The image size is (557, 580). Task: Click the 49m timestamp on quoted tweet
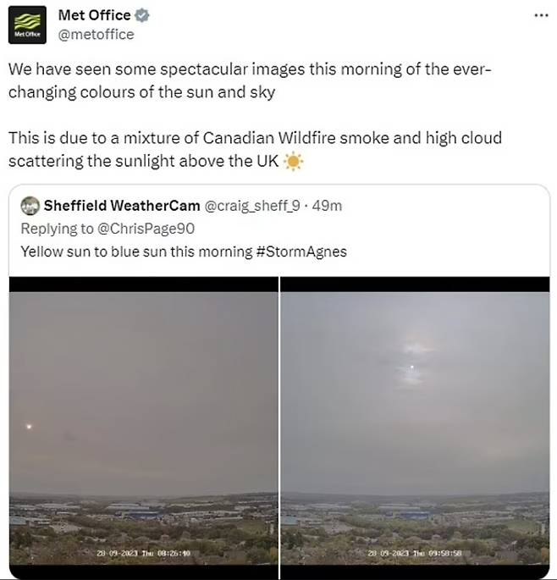(327, 206)
